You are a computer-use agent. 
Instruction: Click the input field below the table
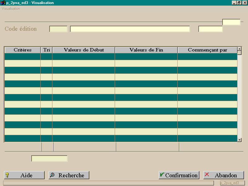(49, 158)
